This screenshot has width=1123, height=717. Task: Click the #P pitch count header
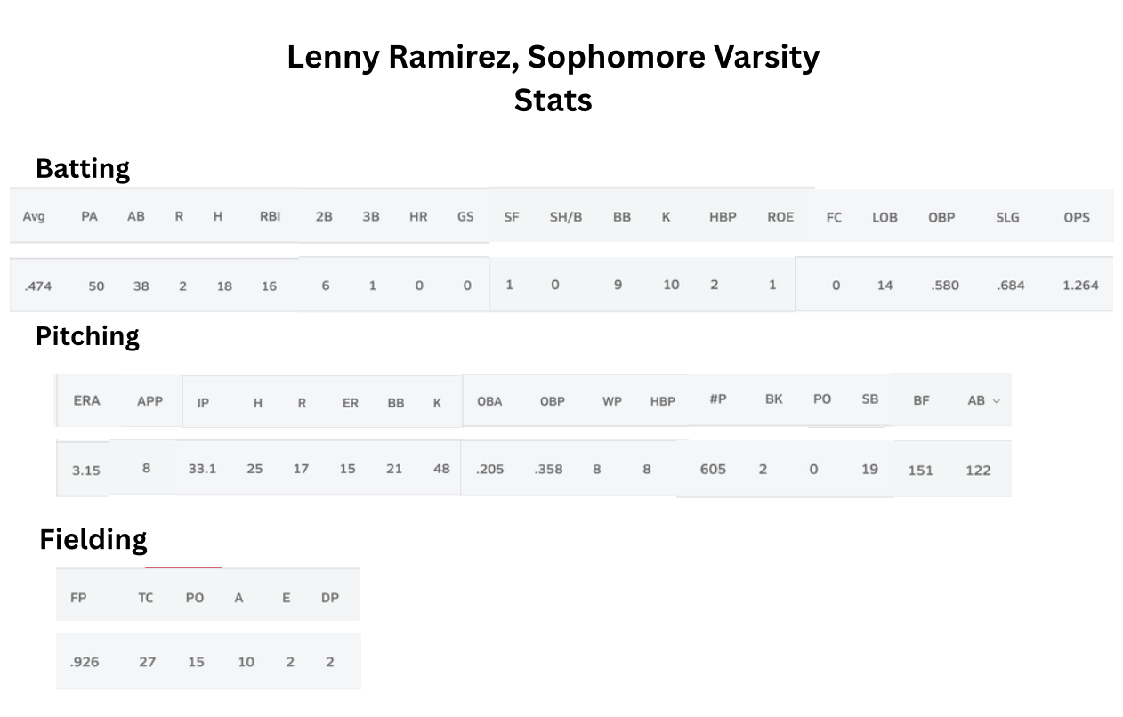coord(717,399)
